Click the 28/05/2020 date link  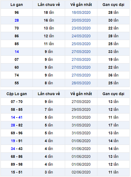[x=81, y=83]
